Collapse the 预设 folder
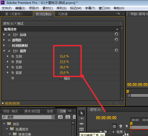 tap(4, 124)
